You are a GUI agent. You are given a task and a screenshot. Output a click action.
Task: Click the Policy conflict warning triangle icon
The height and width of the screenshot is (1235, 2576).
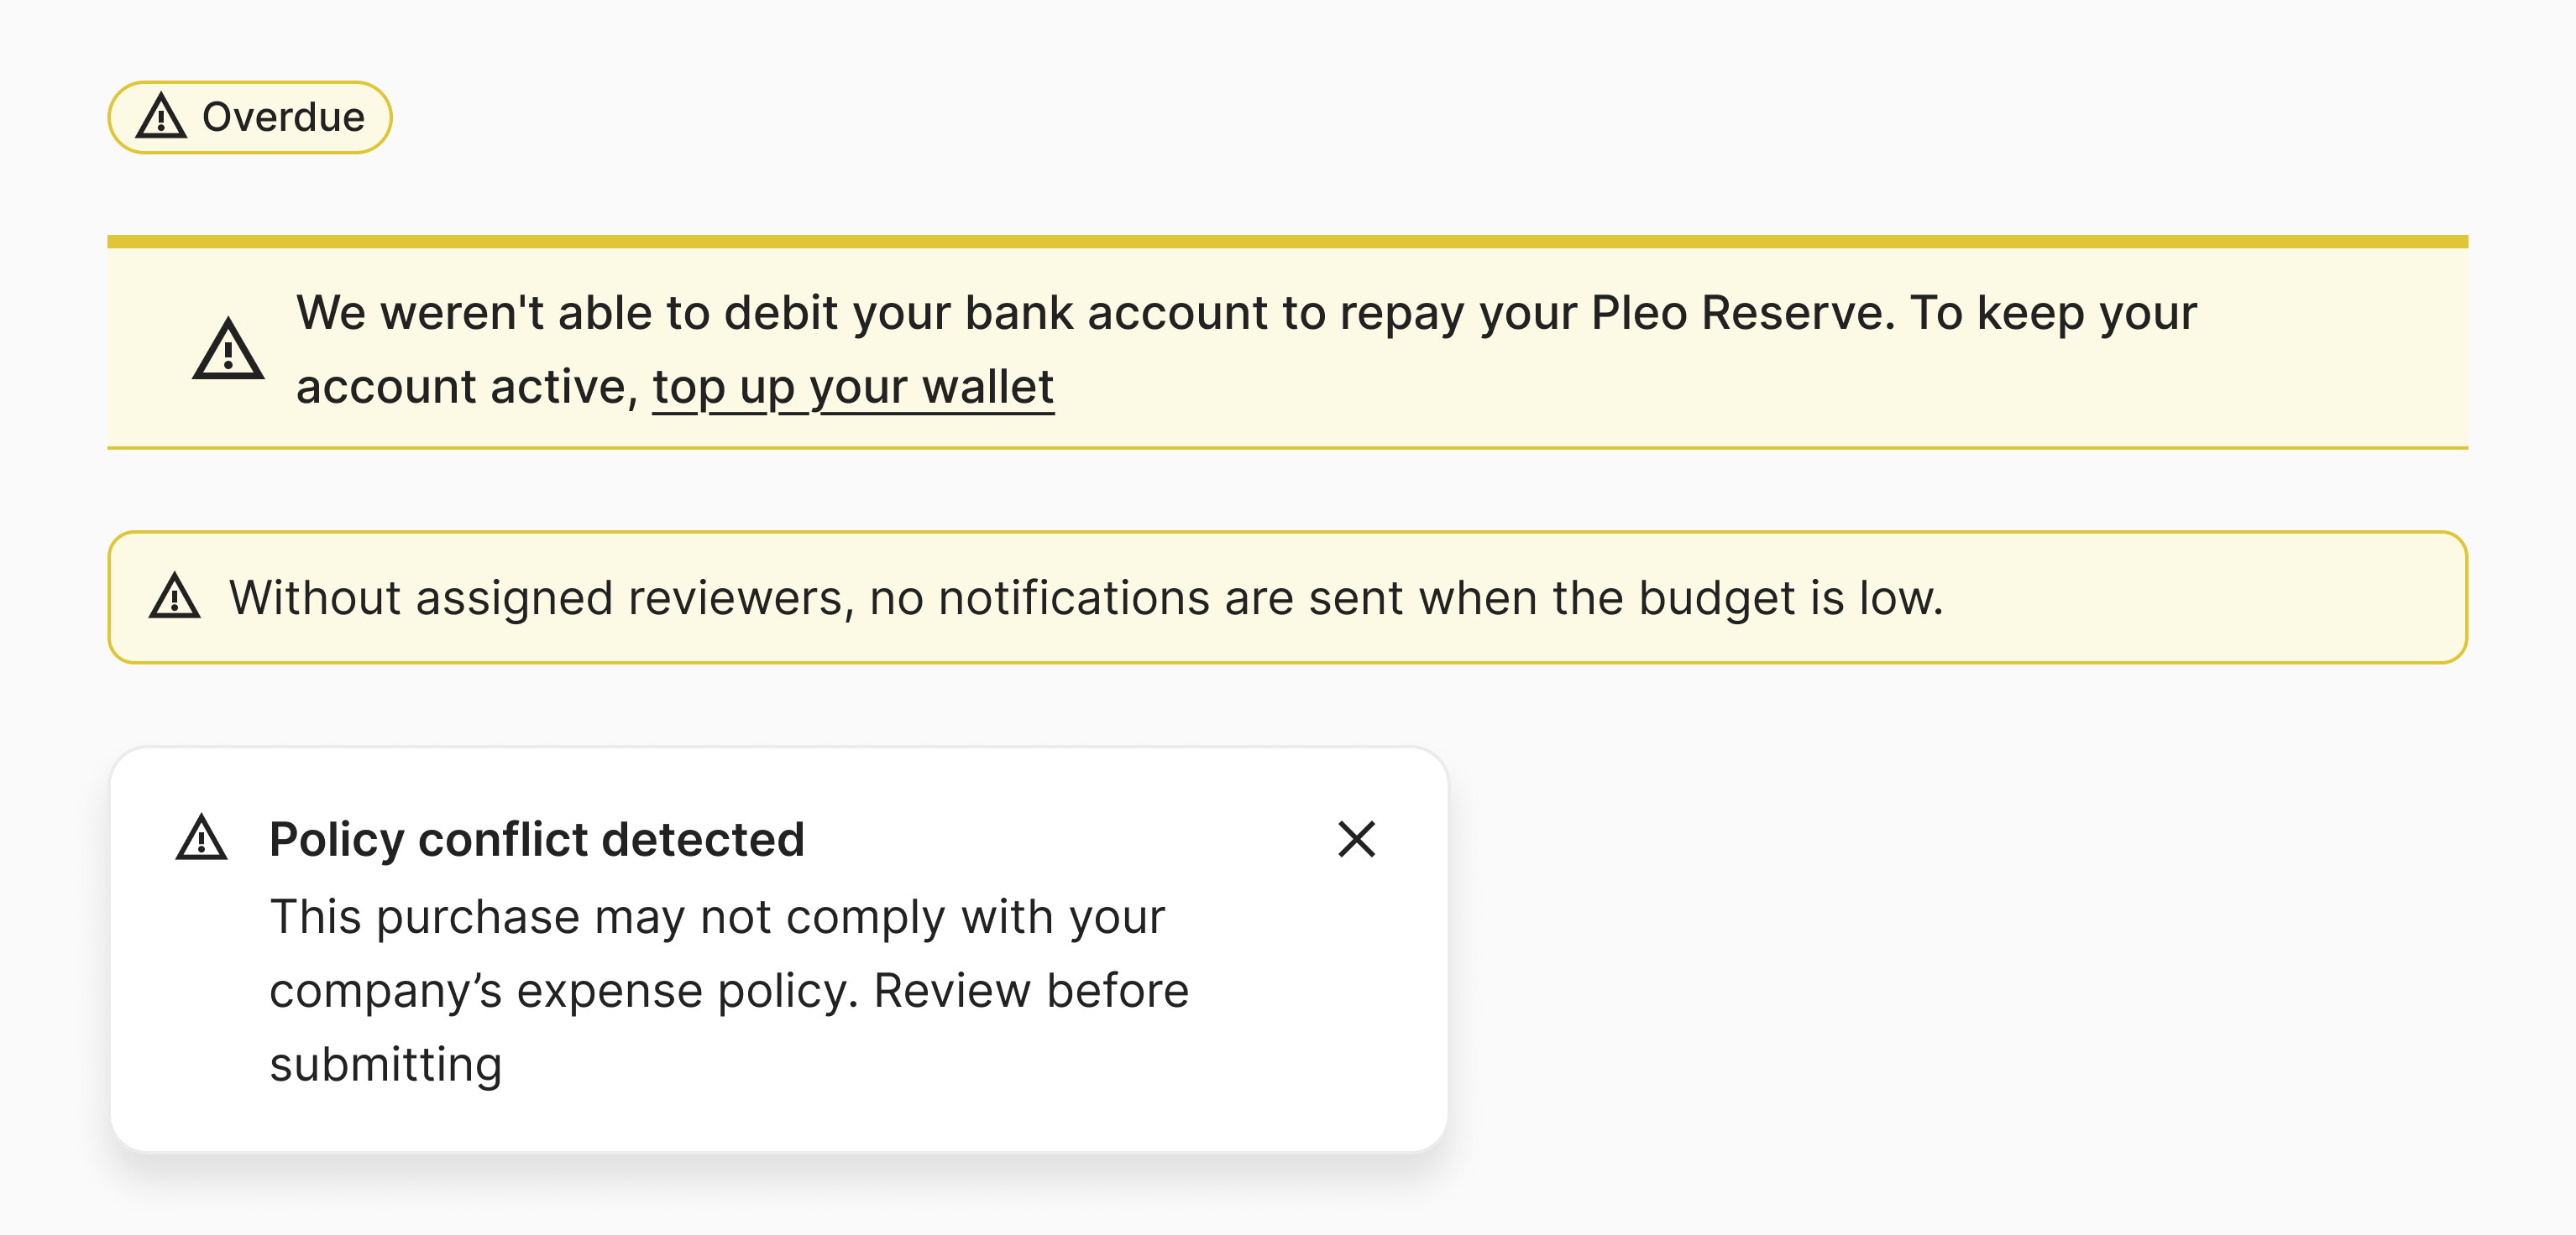click(x=201, y=837)
